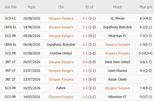Open Hibernian FC in the 09/08/2026 row
Viewport: 154px width, 101px height.
point(117,36)
